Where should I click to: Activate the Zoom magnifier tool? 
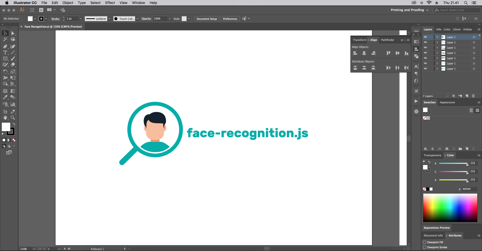click(x=13, y=118)
